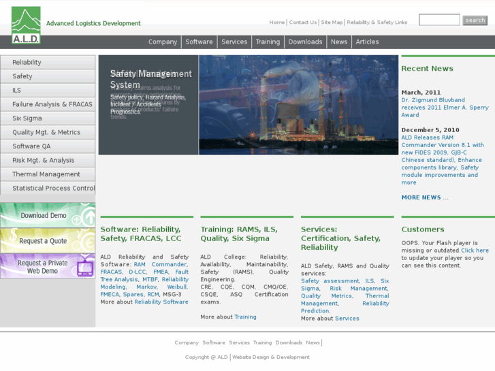Select Six Sigma in the sidebar

tap(48, 118)
